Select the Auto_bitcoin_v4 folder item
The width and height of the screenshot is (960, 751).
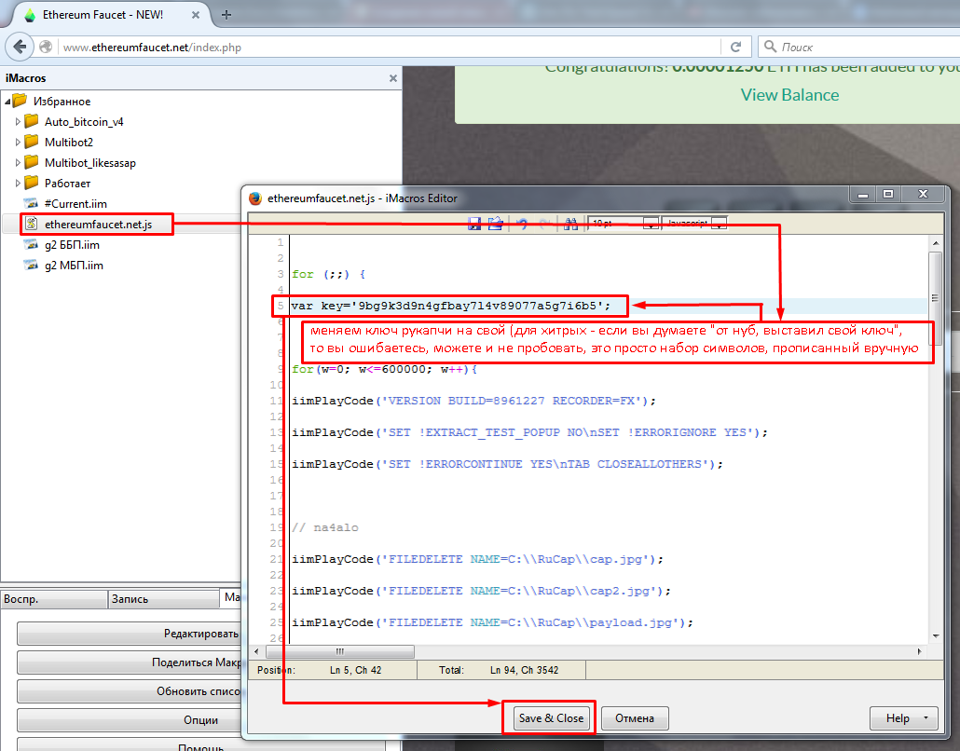coord(84,122)
